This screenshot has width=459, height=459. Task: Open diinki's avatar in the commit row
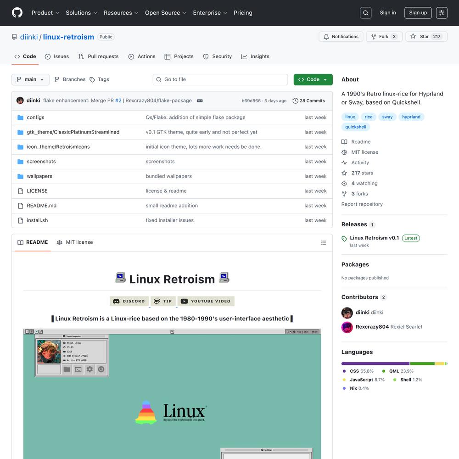point(20,101)
